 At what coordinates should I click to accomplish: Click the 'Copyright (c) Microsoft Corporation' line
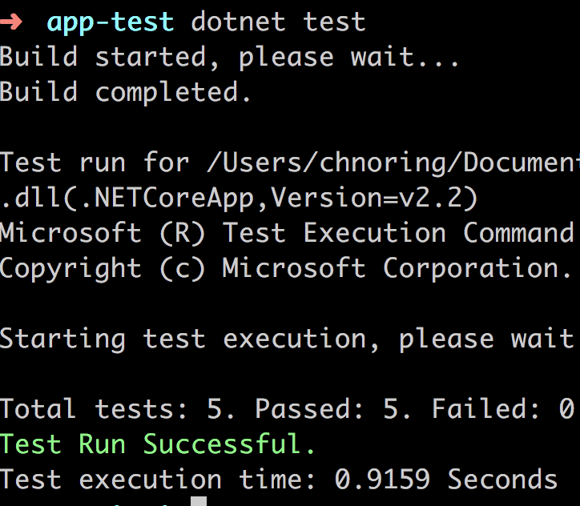[x=286, y=269]
